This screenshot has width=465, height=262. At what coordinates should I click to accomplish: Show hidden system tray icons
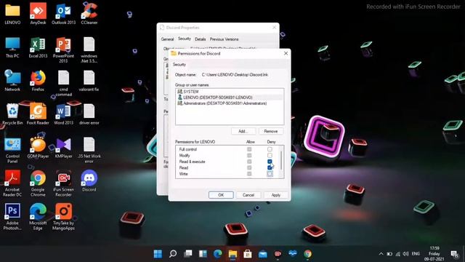pos(381,254)
